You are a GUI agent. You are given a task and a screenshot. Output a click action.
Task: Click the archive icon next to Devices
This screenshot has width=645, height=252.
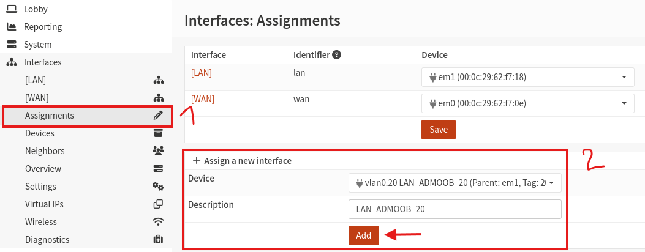[158, 133]
